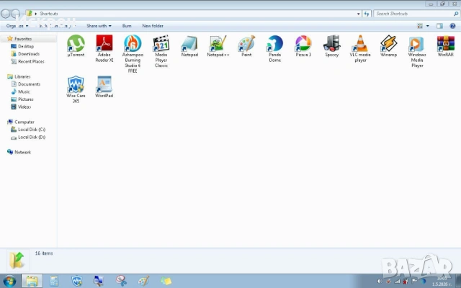The image size is (461, 288).
Task: Open Favorites in navigation pane
Action: pos(23,39)
